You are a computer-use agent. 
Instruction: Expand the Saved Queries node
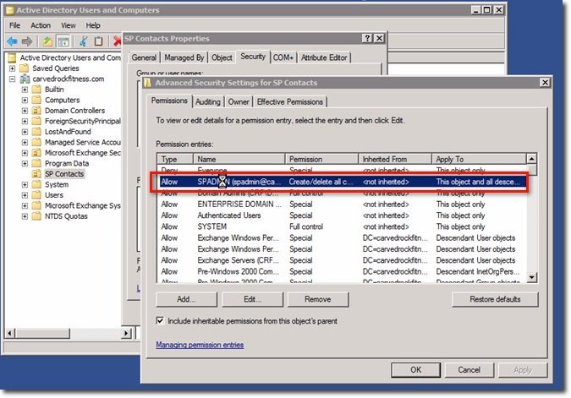coord(13,68)
